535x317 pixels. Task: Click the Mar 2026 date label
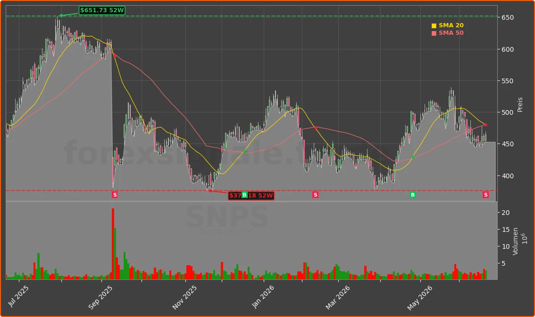click(x=337, y=297)
